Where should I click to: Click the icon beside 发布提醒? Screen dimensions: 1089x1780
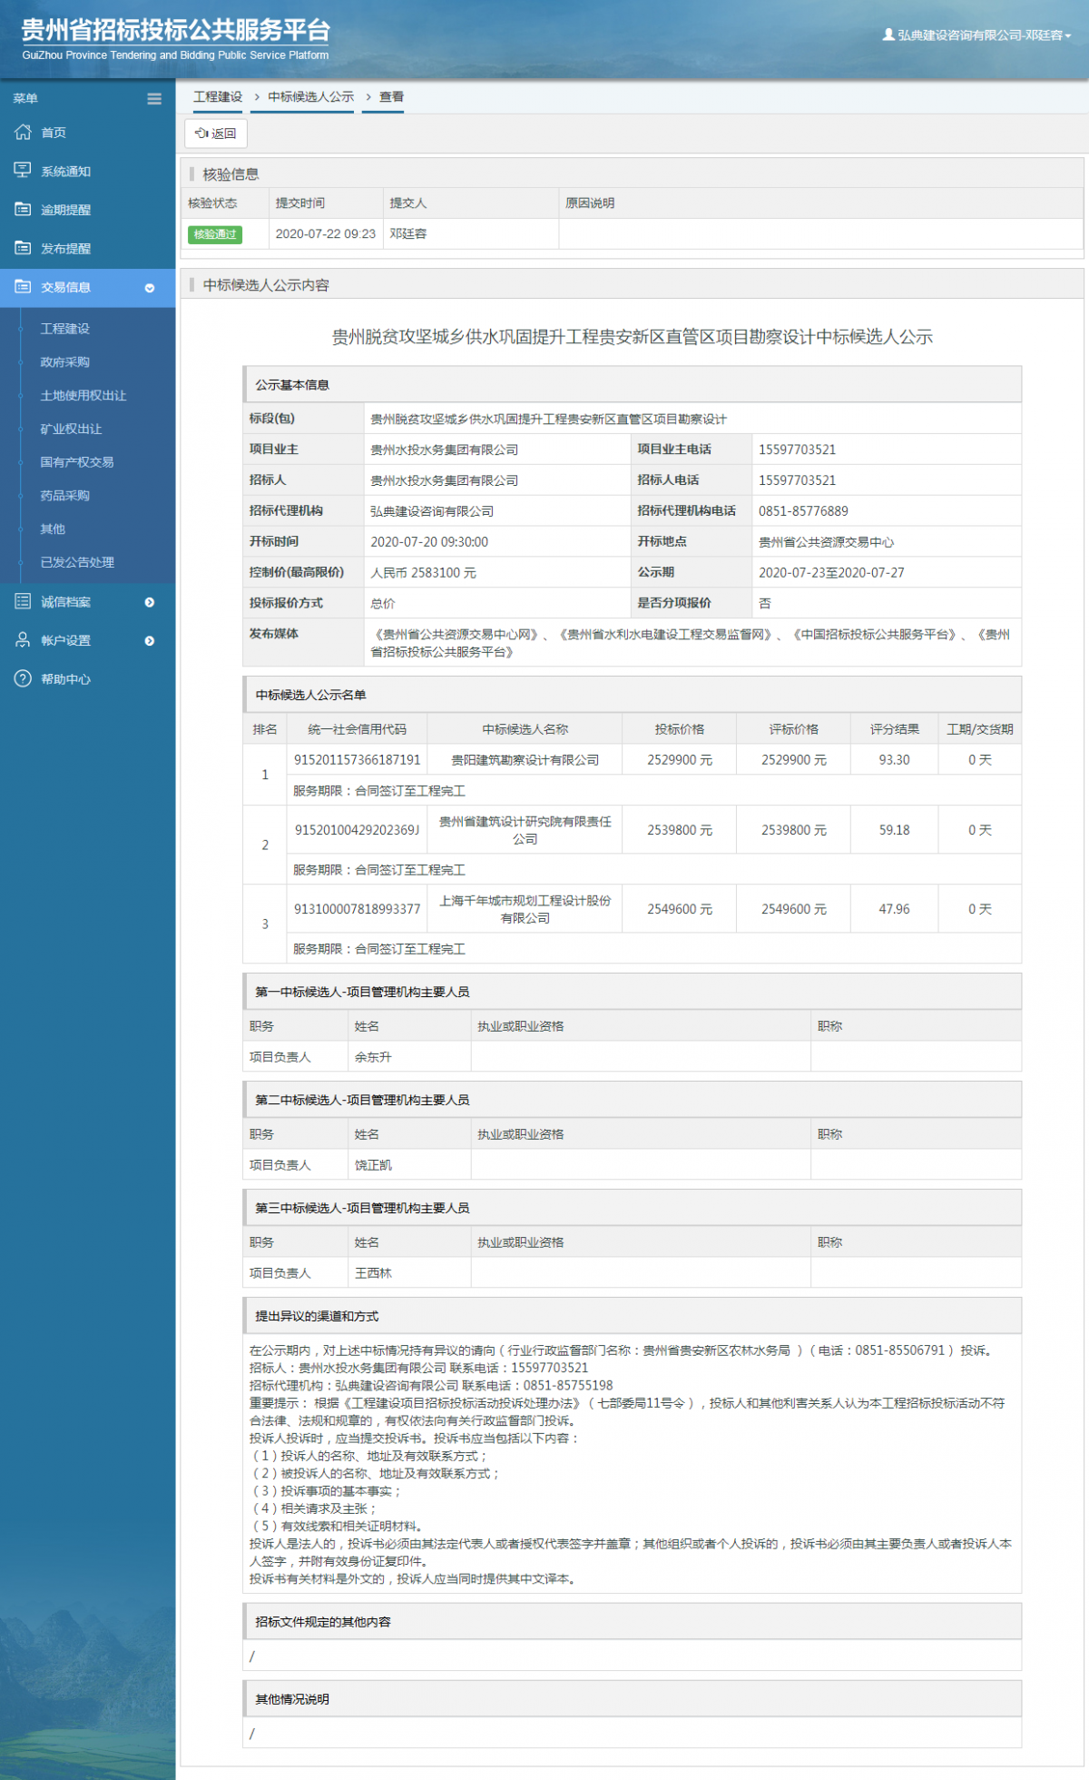[23, 248]
